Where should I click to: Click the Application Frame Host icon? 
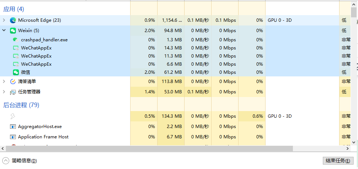click(13, 137)
